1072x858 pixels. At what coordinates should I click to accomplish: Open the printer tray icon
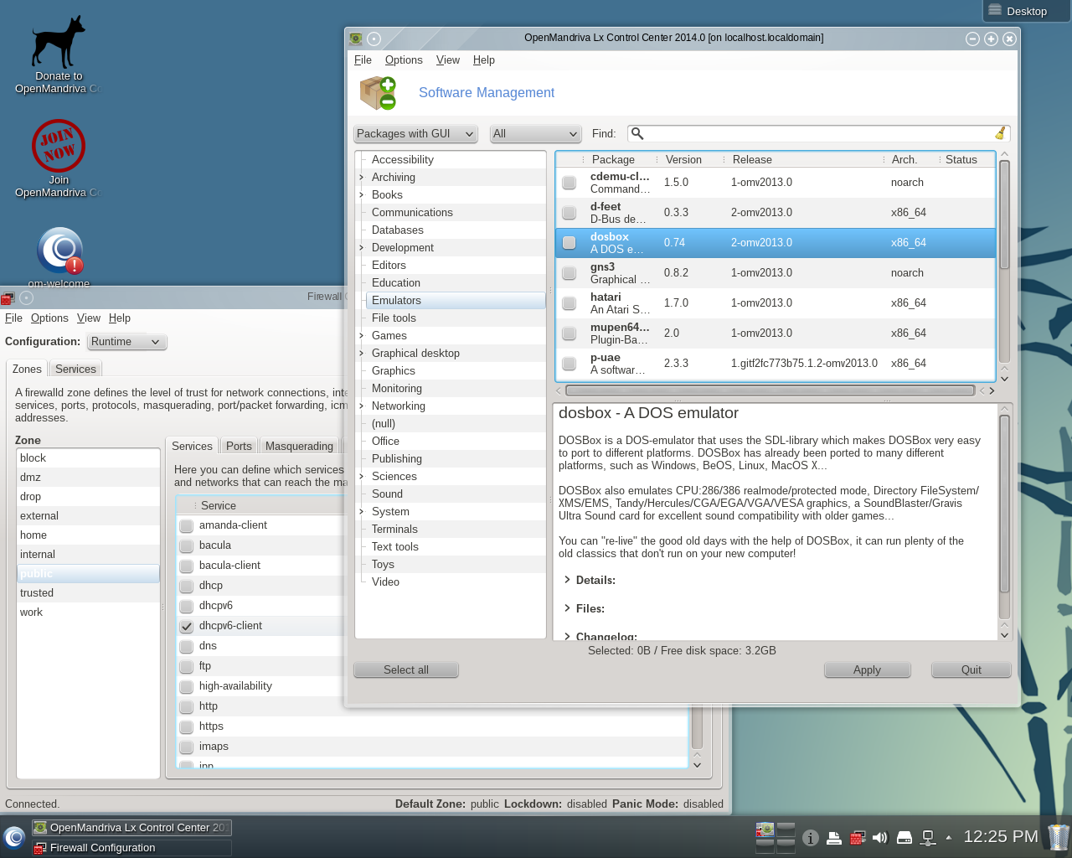pos(834,837)
